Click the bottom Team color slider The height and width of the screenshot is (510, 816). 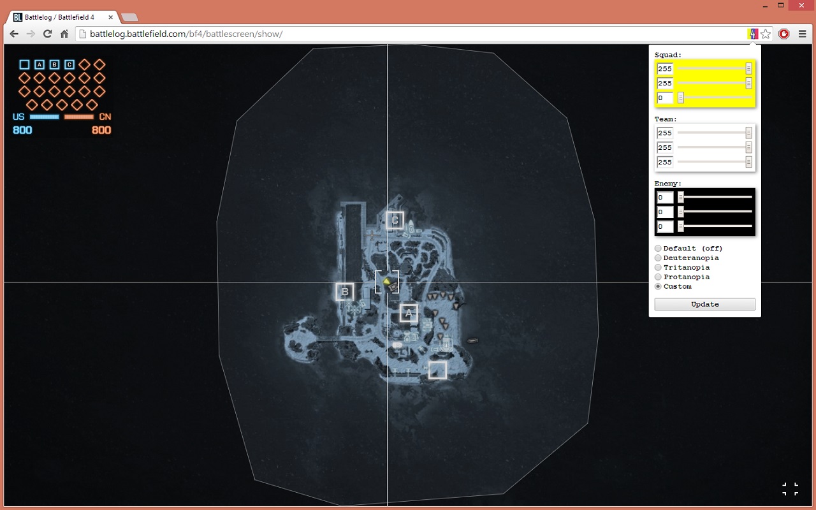(x=715, y=162)
